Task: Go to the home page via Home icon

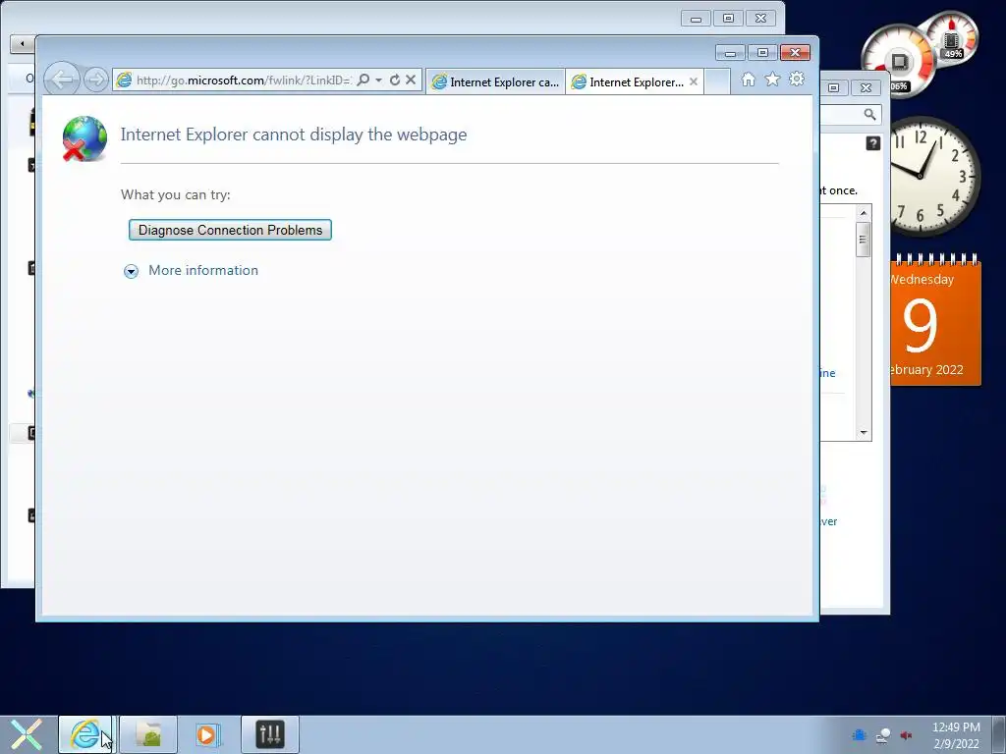Action: (748, 80)
